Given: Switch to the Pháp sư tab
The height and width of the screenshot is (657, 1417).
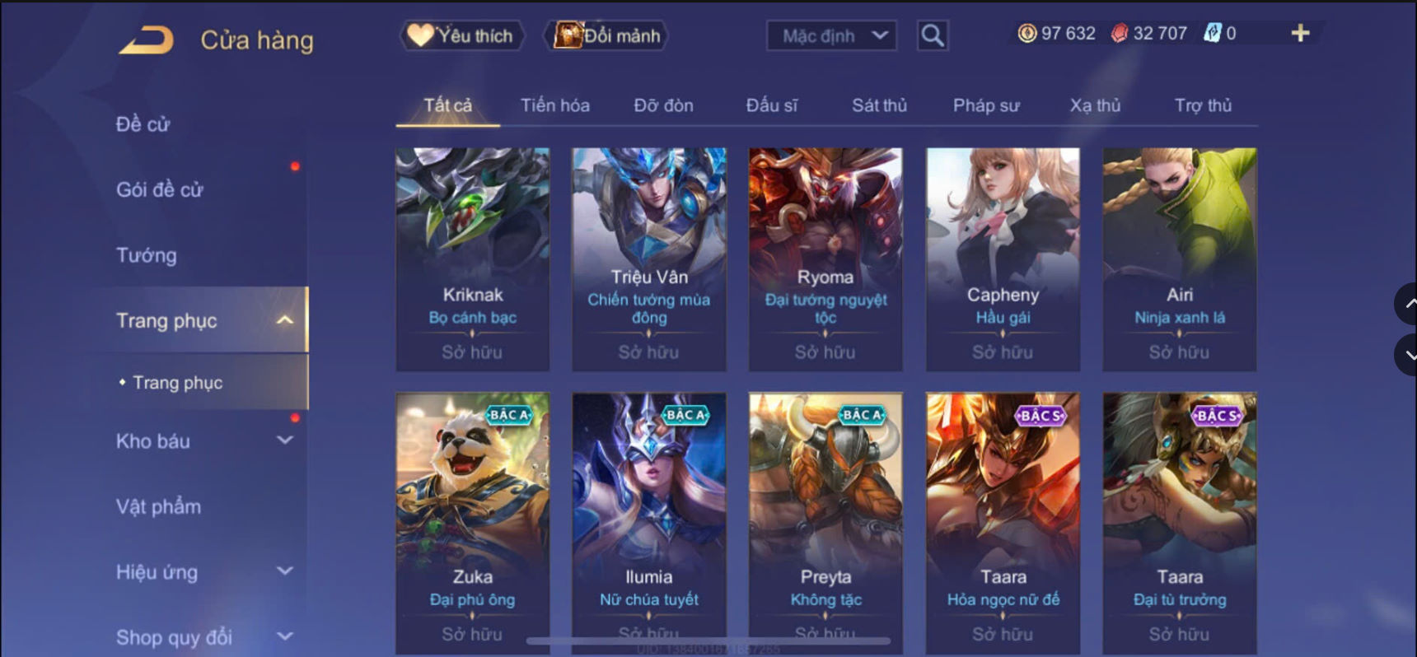Looking at the screenshot, I should click(986, 105).
